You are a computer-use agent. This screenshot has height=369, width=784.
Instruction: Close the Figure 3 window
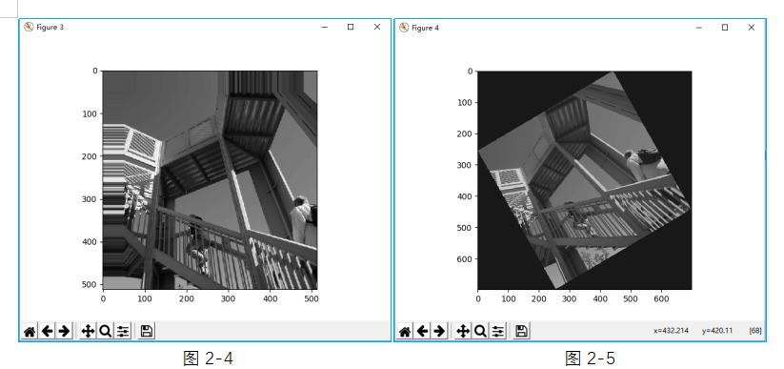pos(377,27)
